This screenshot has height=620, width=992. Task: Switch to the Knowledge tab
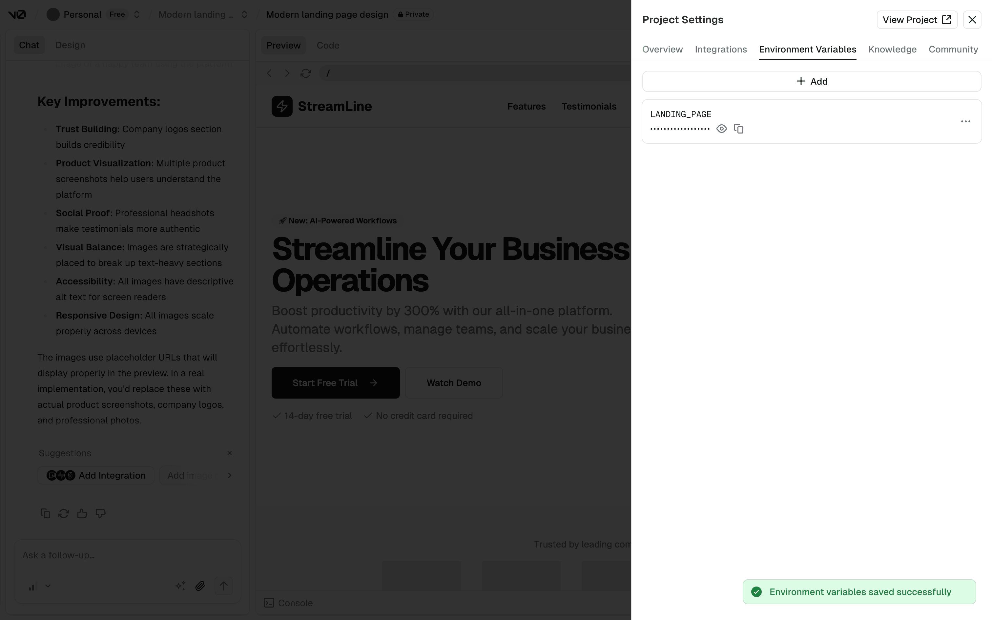point(892,49)
